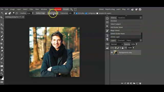This screenshot has width=164, height=92.
Task: Open the CSS side panel icon
Action: point(107,44)
